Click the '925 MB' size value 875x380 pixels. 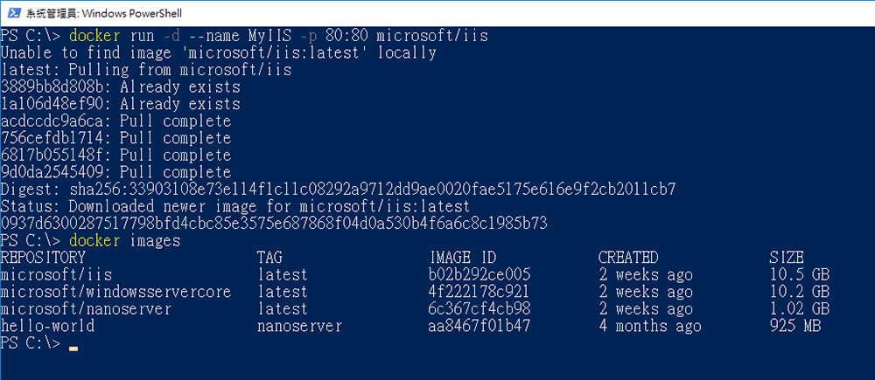click(x=794, y=326)
